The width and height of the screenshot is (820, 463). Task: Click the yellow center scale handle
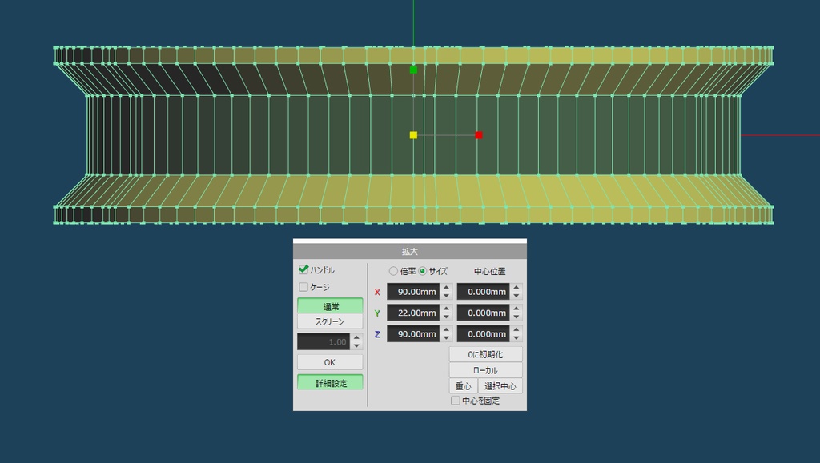coord(413,135)
